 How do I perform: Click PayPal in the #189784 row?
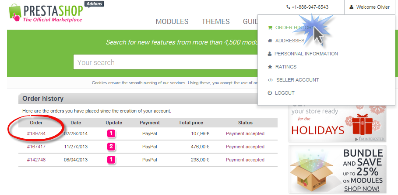tap(150, 133)
